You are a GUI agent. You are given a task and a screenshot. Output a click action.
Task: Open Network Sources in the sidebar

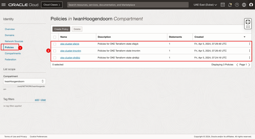coord(14,41)
